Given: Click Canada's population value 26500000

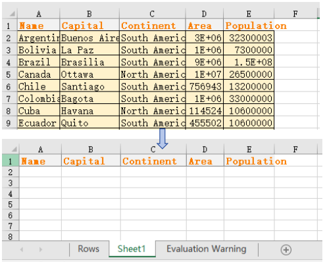Looking at the screenshot, I should [249, 74].
